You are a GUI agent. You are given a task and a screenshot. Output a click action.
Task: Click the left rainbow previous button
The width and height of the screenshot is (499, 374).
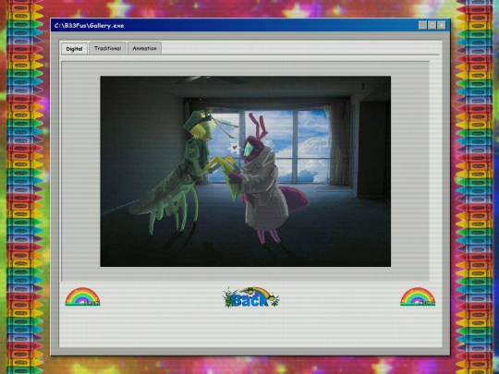82,296
